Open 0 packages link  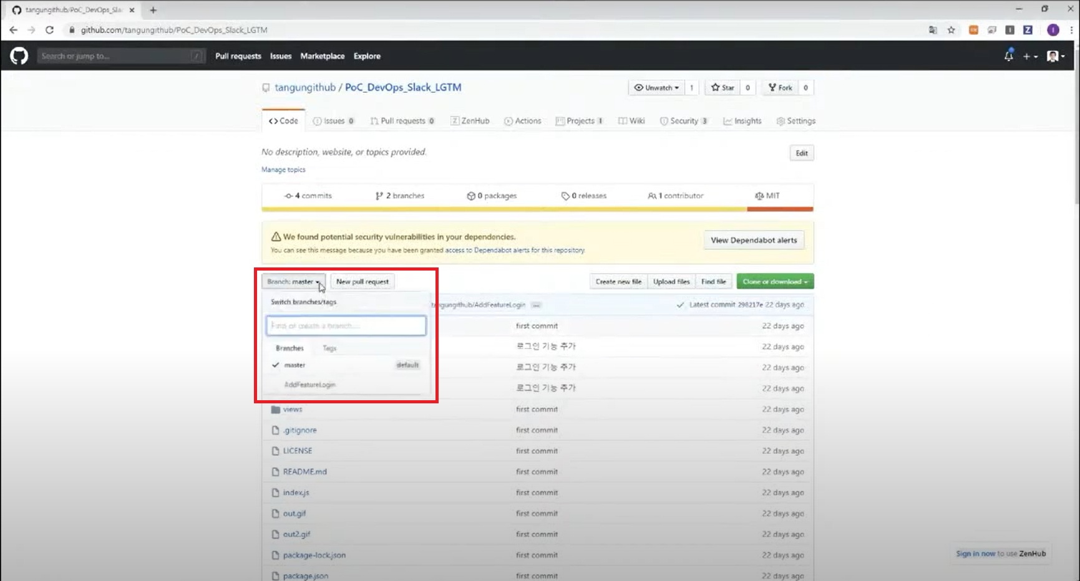492,196
